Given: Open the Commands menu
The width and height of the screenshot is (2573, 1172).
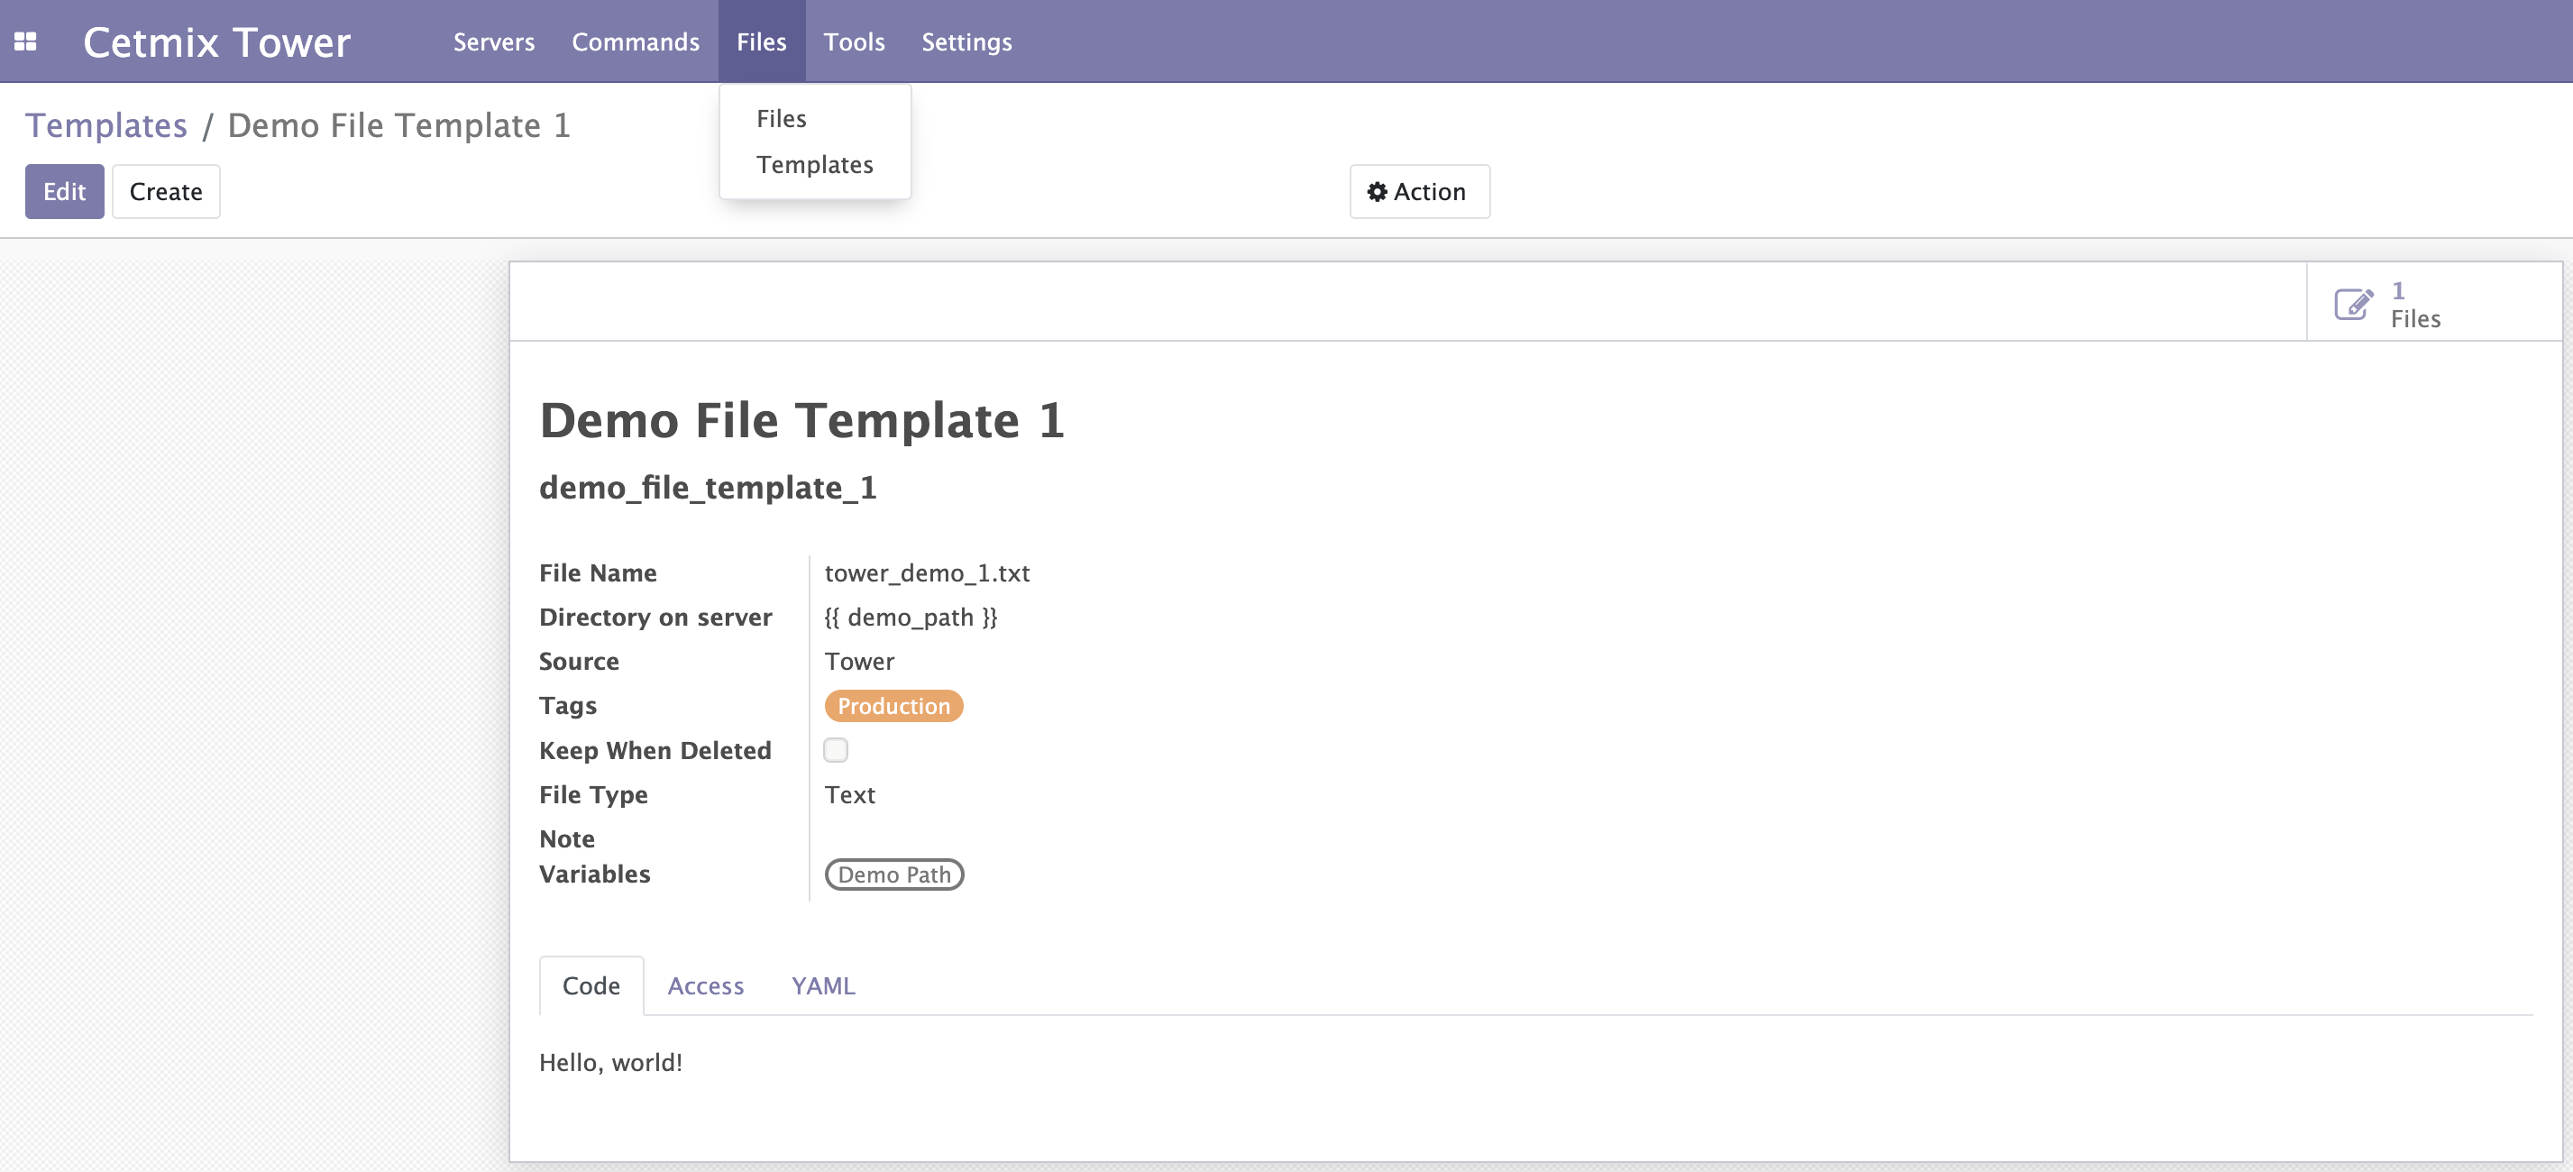Looking at the screenshot, I should tap(636, 42).
